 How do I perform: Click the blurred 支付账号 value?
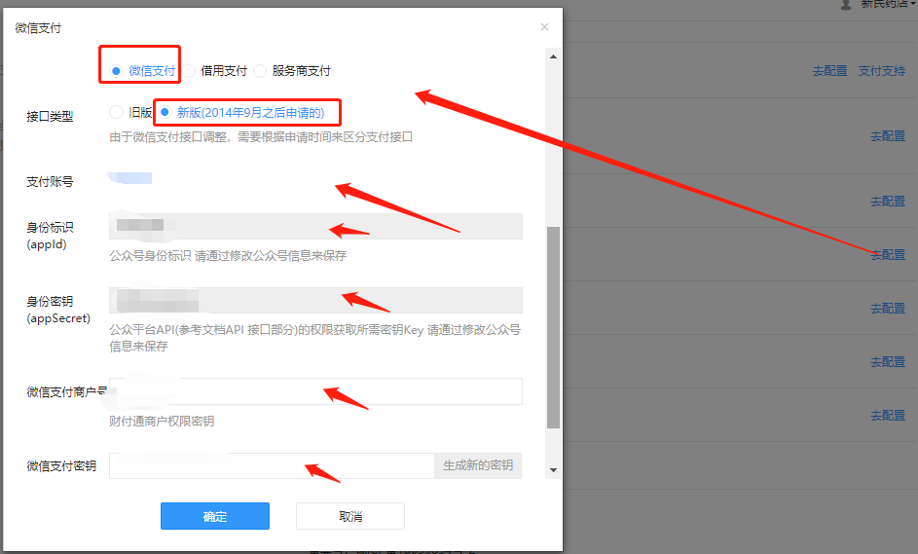click(130, 178)
